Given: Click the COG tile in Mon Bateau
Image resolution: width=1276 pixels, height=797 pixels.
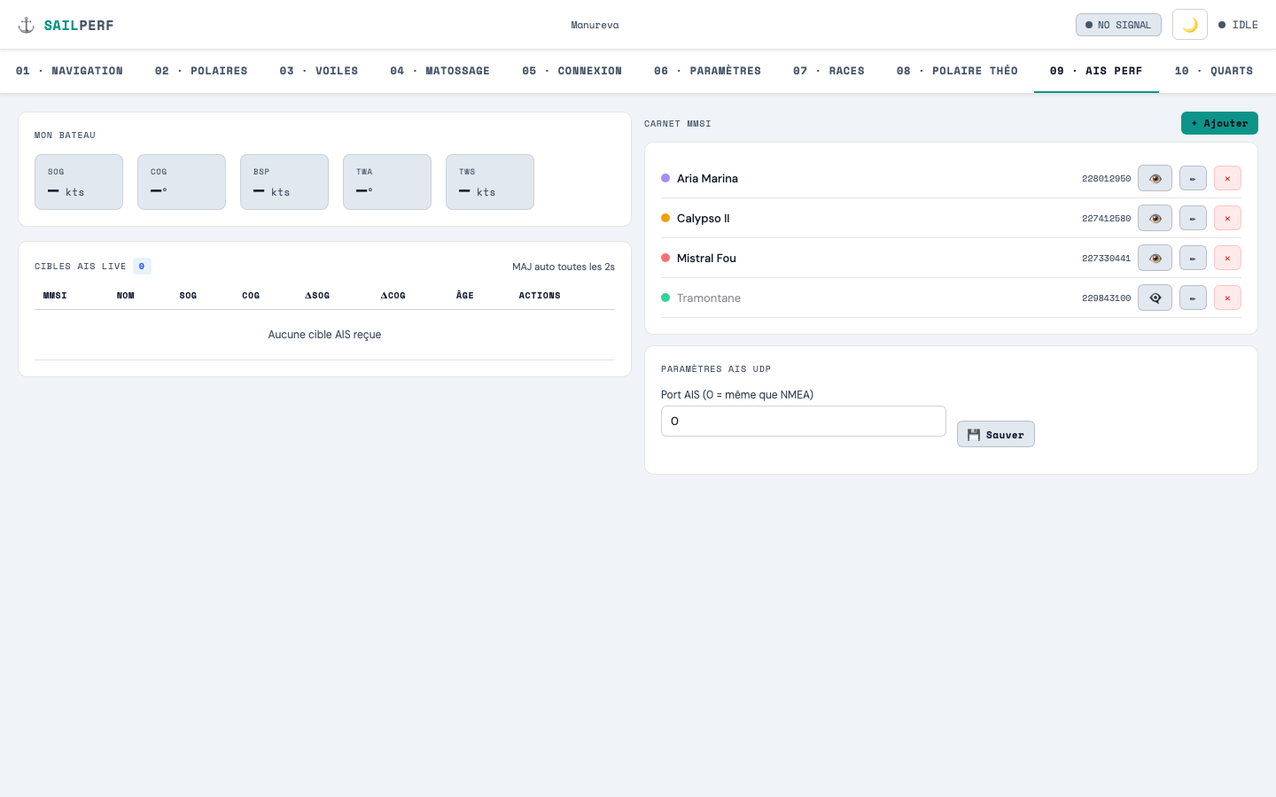Looking at the screenshot, I should coord(182,182).
